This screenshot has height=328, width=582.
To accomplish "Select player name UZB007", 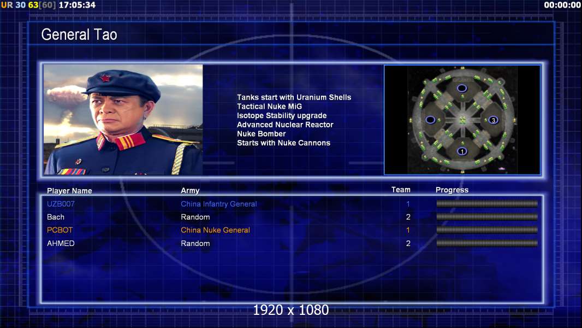I will point(61,204).
